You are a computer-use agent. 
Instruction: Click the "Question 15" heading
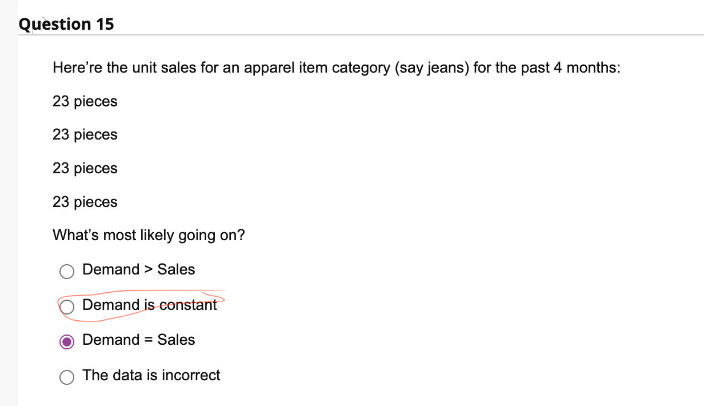coord(66,24)
